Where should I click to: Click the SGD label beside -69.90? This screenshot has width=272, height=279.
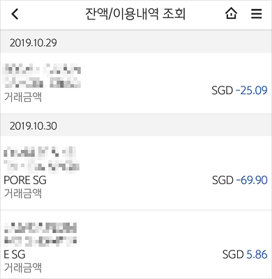coord(222,180)
